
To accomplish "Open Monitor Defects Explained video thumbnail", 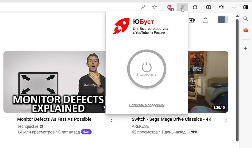I will point(54,82).
